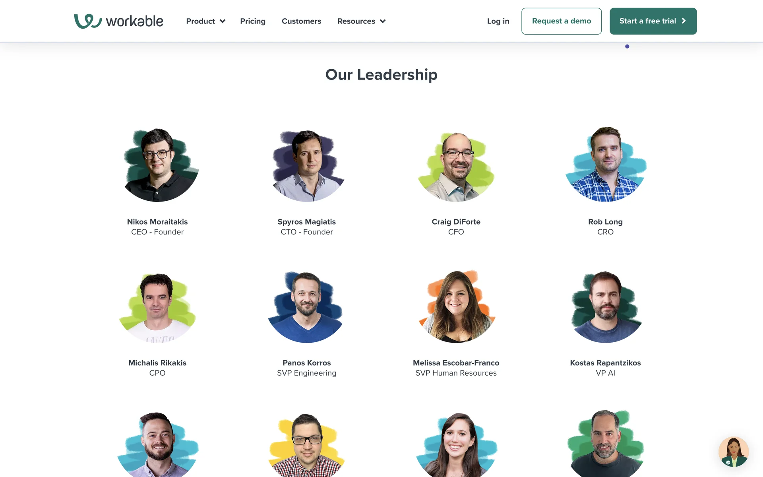
Task: Expand the Resources dropdown chevron
Action: pyautogui.click(x=383, y=21)
